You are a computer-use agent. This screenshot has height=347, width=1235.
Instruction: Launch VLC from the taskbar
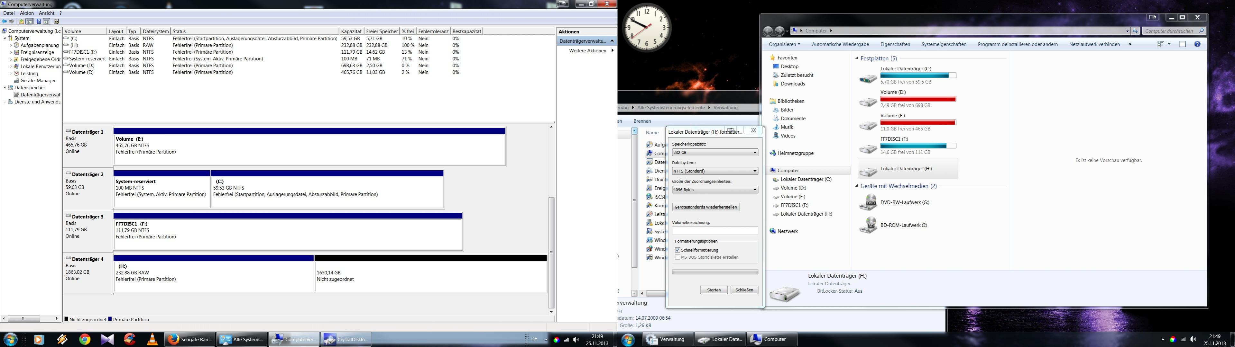click(x=152, y=339)
